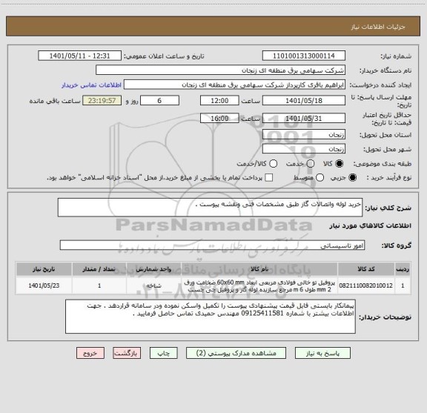Click the deadline time 12:00 field
Image resolution: width=427 pixels, height=413 pixels.
[219, 101]
